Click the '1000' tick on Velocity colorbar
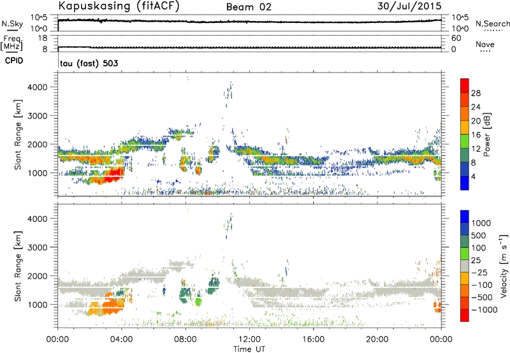This screenshot has width=510, height=353. [481, 223]
